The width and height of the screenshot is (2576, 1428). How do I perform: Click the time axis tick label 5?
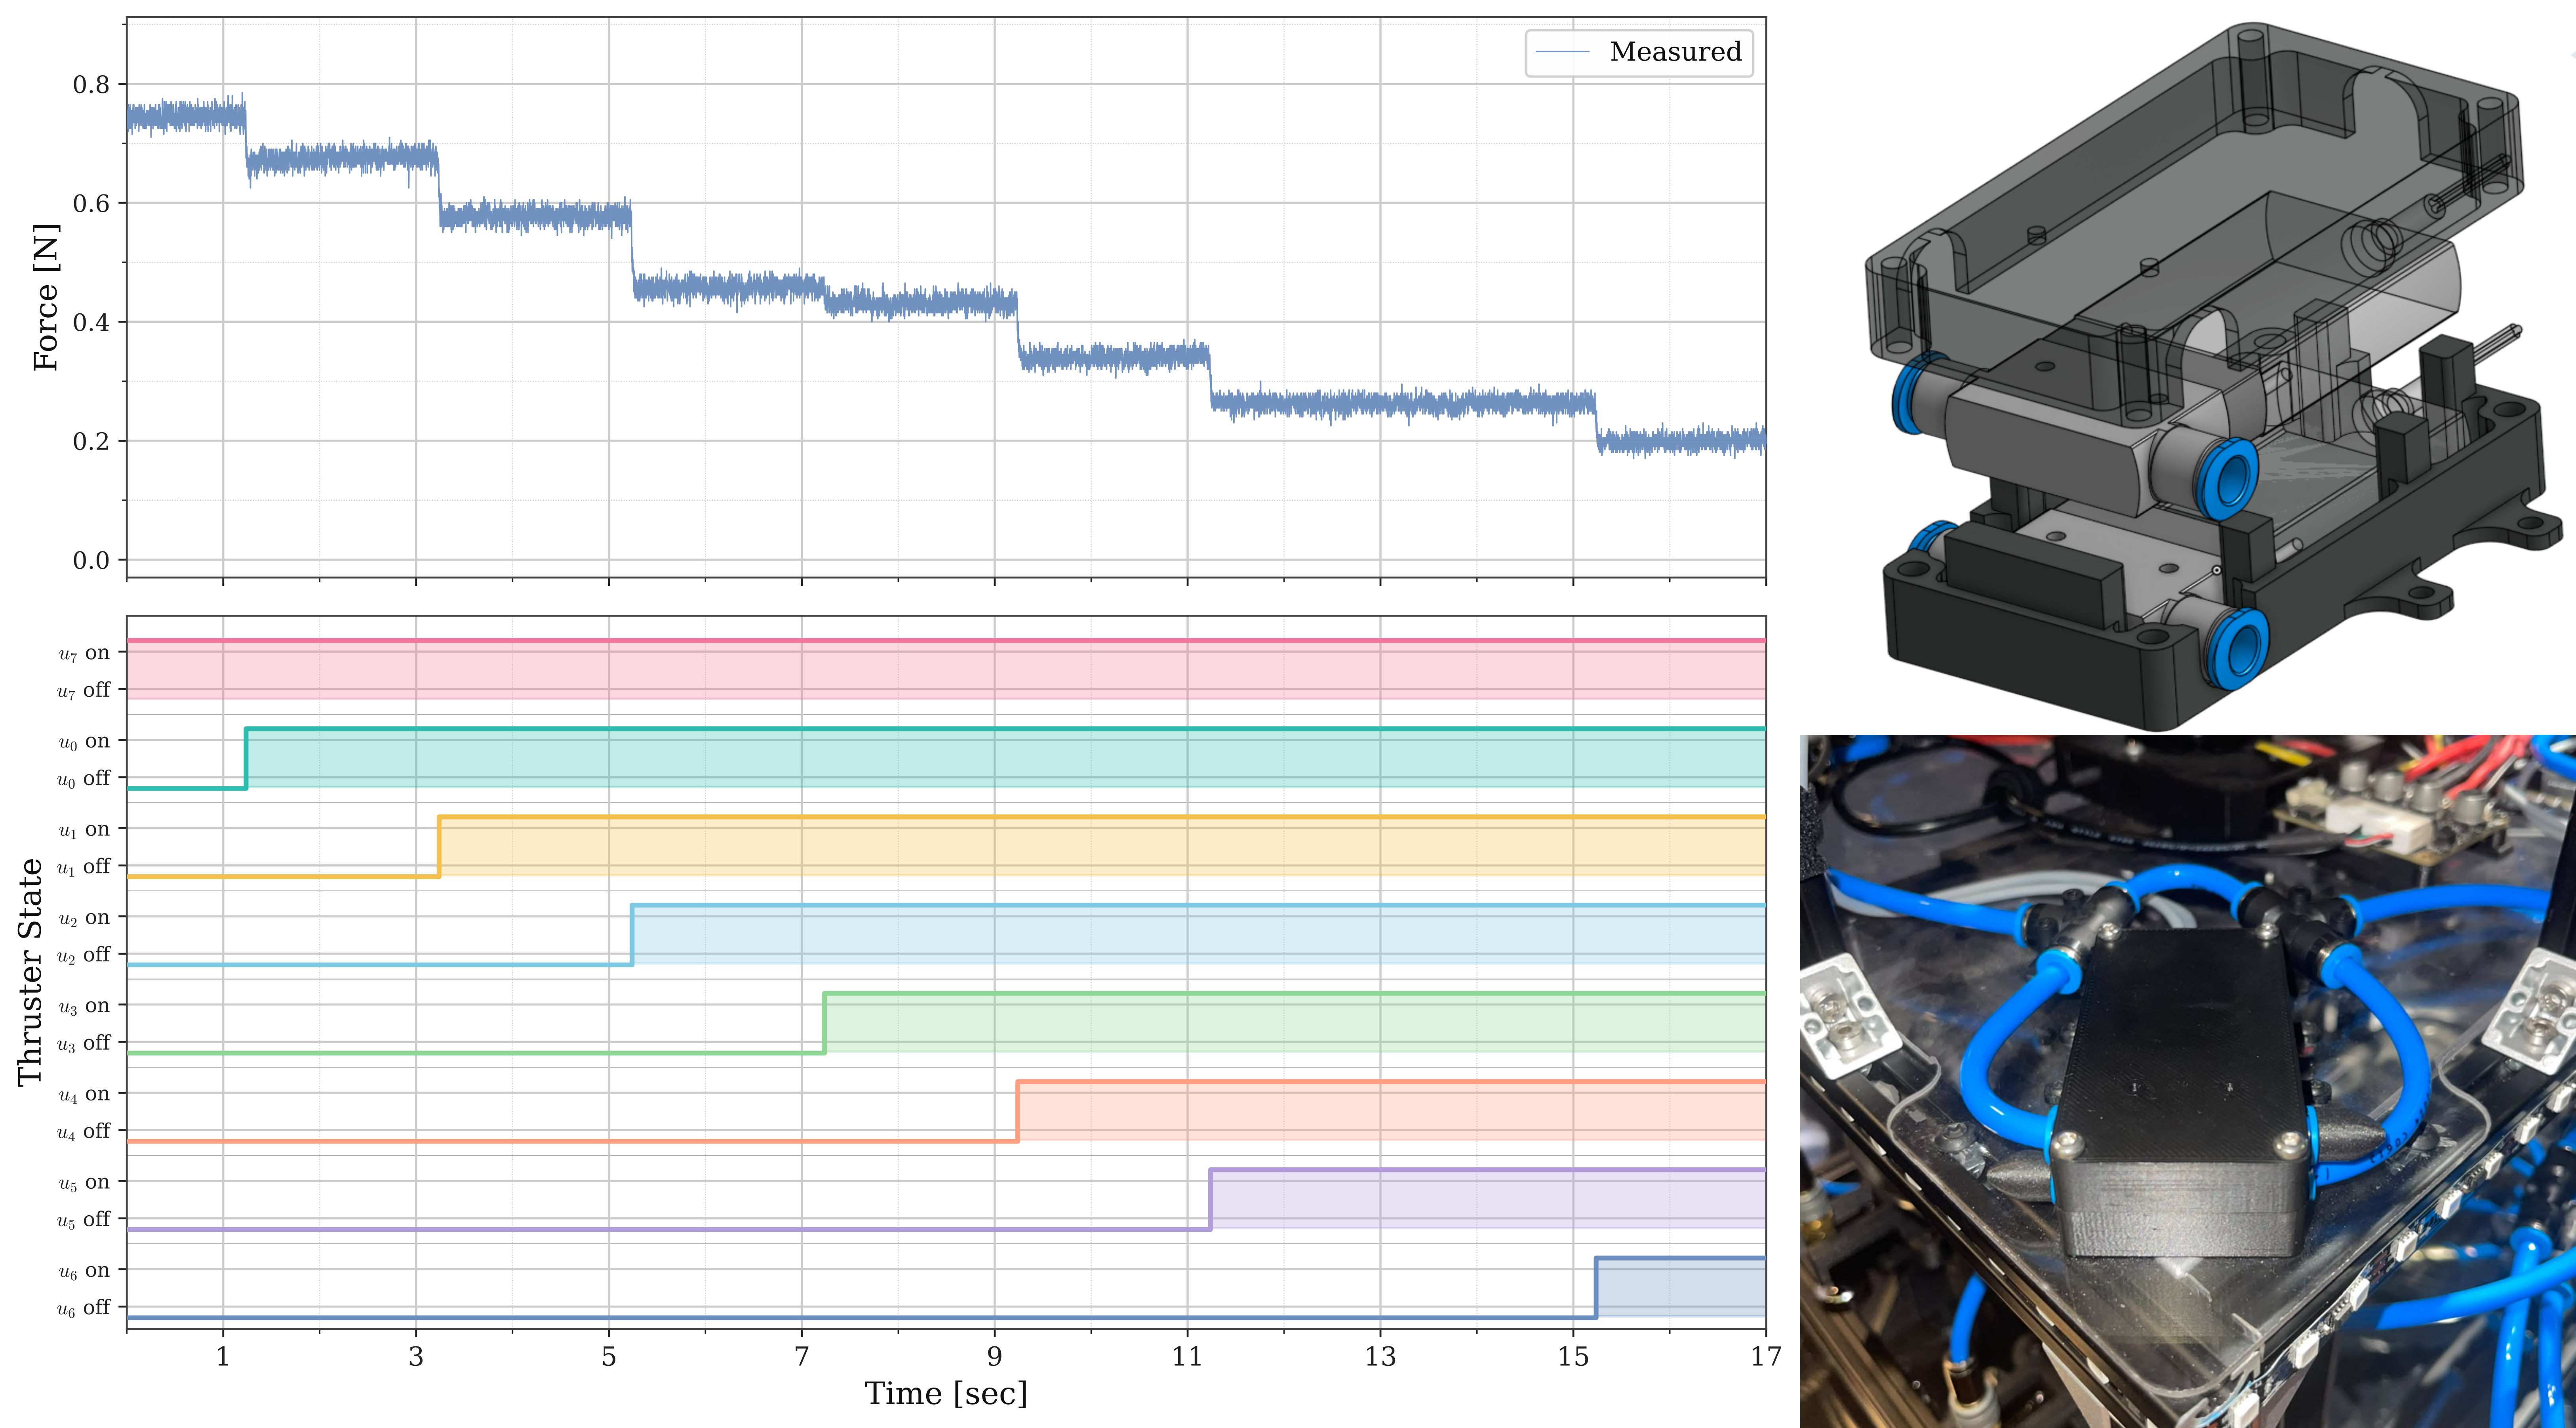609,1357
